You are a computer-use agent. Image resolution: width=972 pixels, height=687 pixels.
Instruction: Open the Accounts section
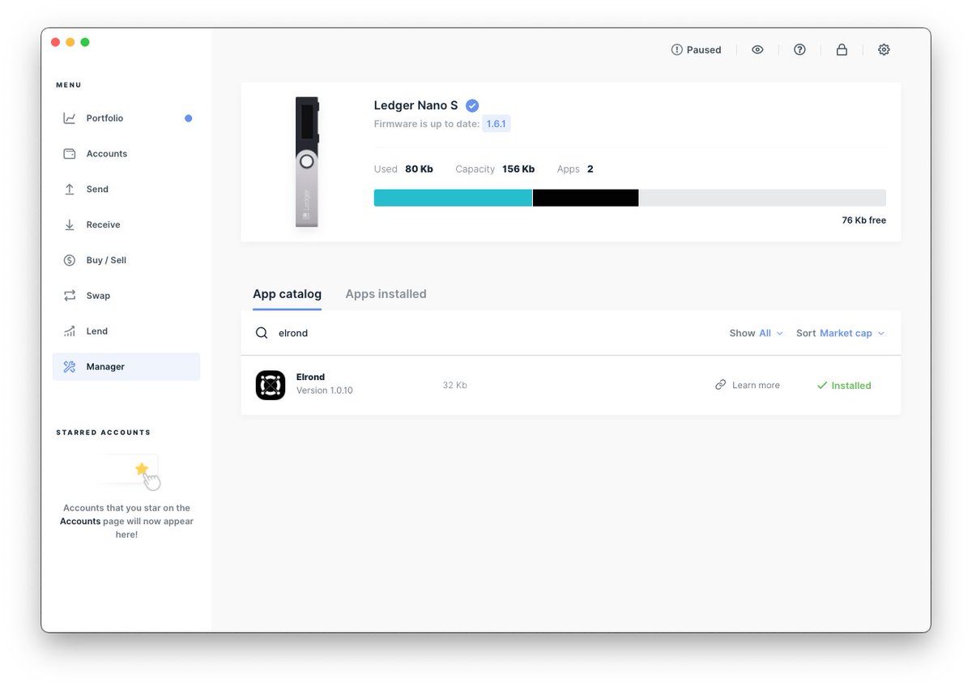click(126, 154)
